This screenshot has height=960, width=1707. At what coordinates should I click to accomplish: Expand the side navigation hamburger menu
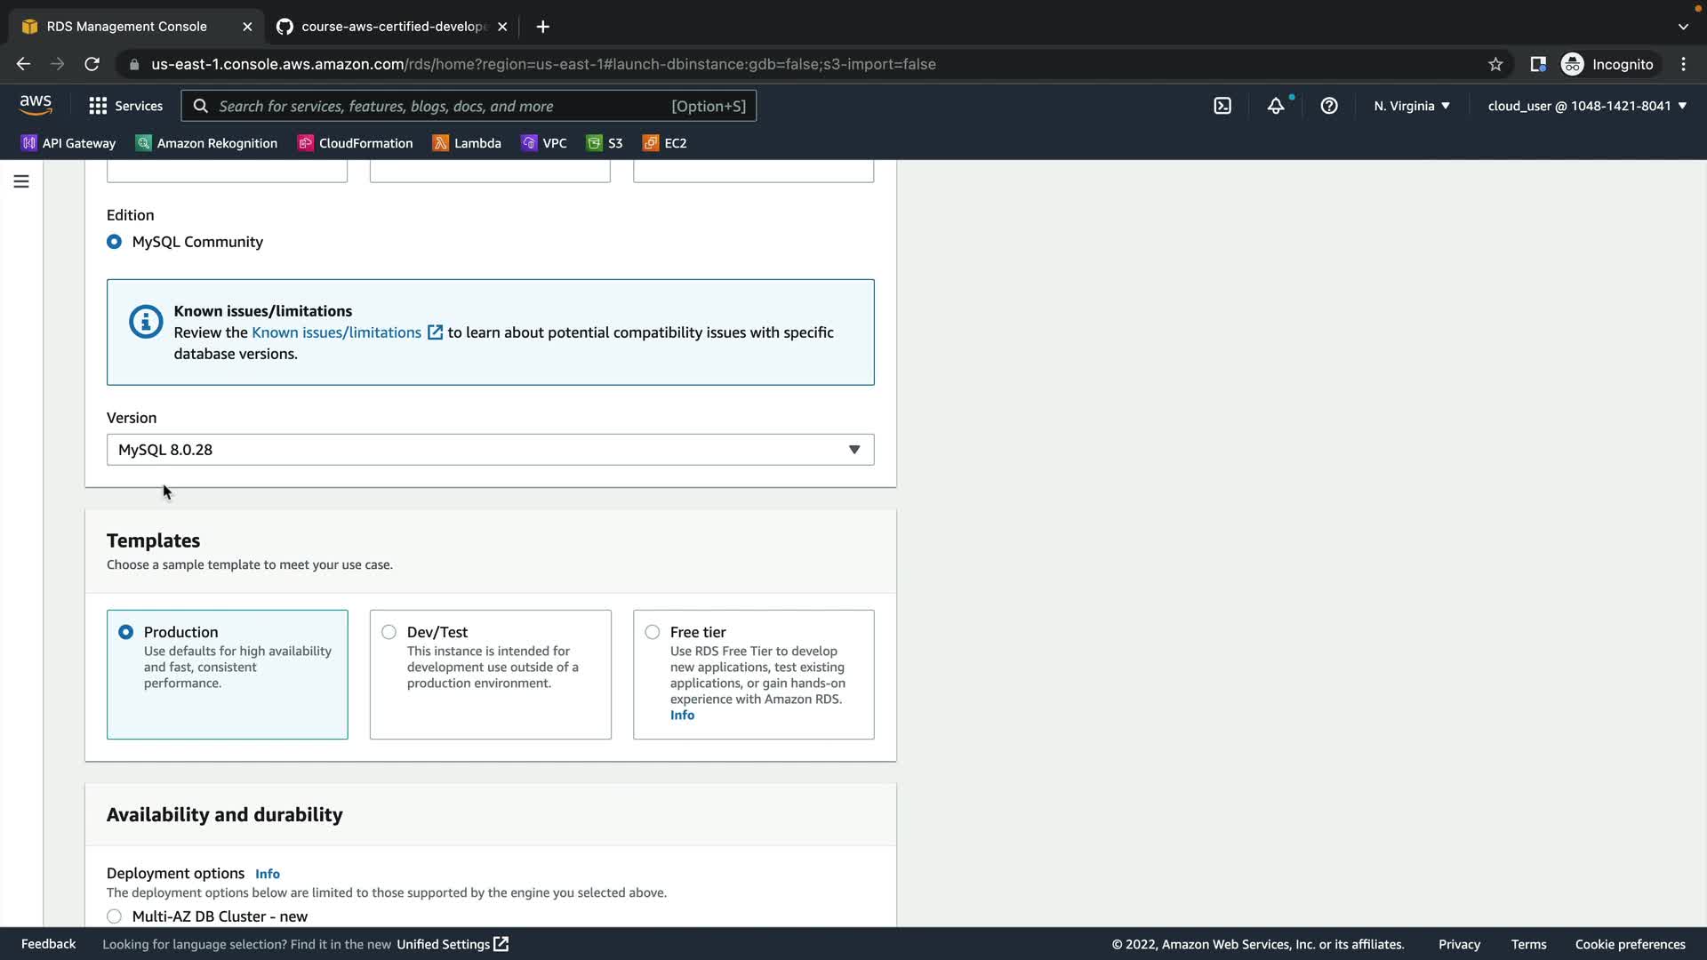coord(21,181)
